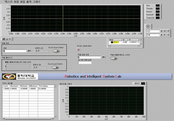Viewport: 174px width, 121px height.
Task: Open the 트리거 plot style icon in waveform legend
Action: (x=143, y=83)
